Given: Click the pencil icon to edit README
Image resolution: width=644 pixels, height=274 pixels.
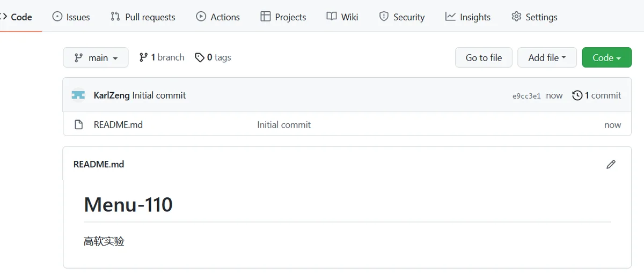Looking at the screenshot, I should click(611, 164).
